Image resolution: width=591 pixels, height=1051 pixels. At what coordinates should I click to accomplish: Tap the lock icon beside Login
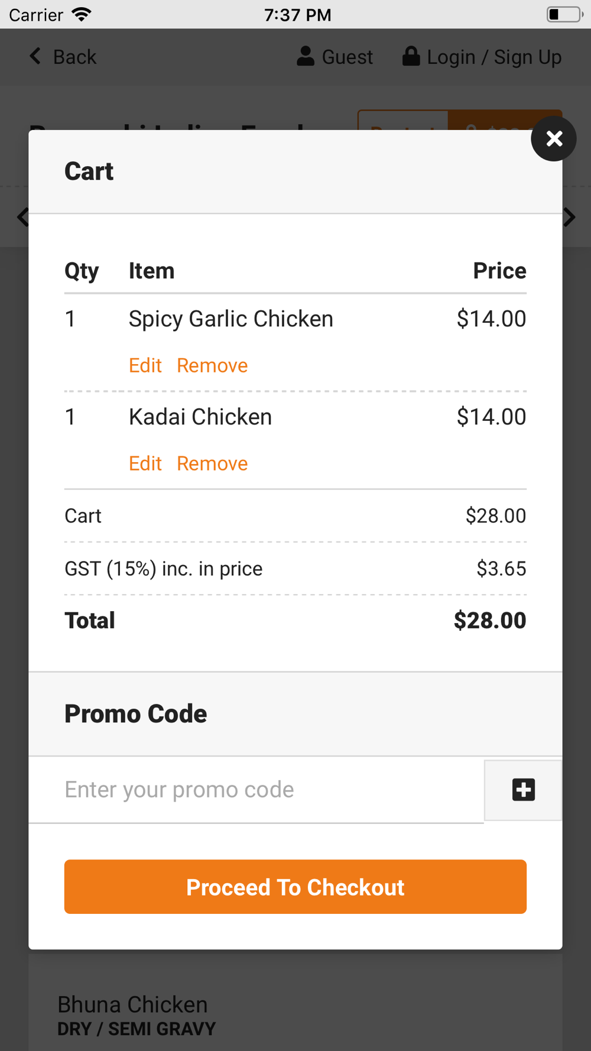coord(411,57)
